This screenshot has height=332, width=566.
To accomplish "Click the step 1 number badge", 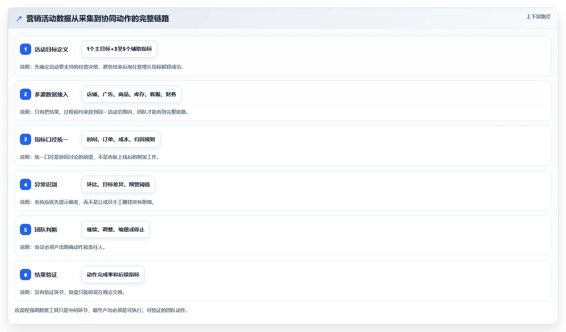I will (x=26, y=49).
